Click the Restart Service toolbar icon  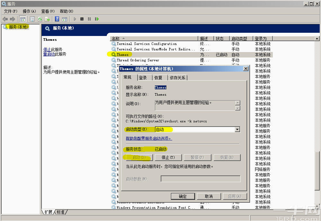click(x=97, y=19)
